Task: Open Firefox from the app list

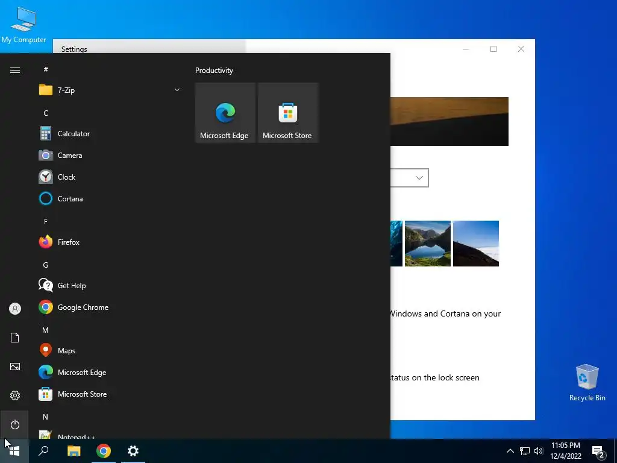Action: (x=110, y=242)
